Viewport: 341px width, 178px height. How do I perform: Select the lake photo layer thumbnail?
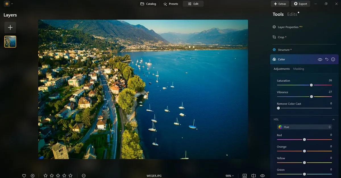[x=10, y=41]
